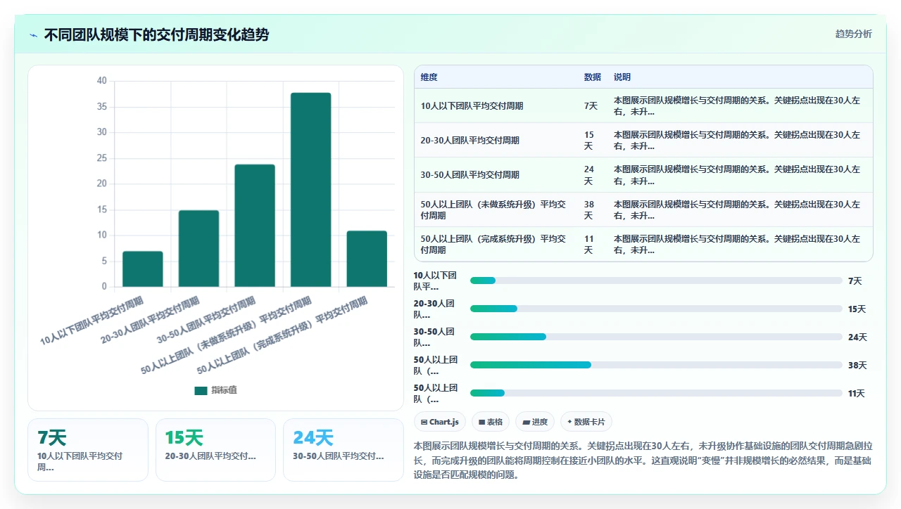The height and width of the screenshot is (509, 901).
Task: Click the 维度 column header
Action: [x=429, y=77]
